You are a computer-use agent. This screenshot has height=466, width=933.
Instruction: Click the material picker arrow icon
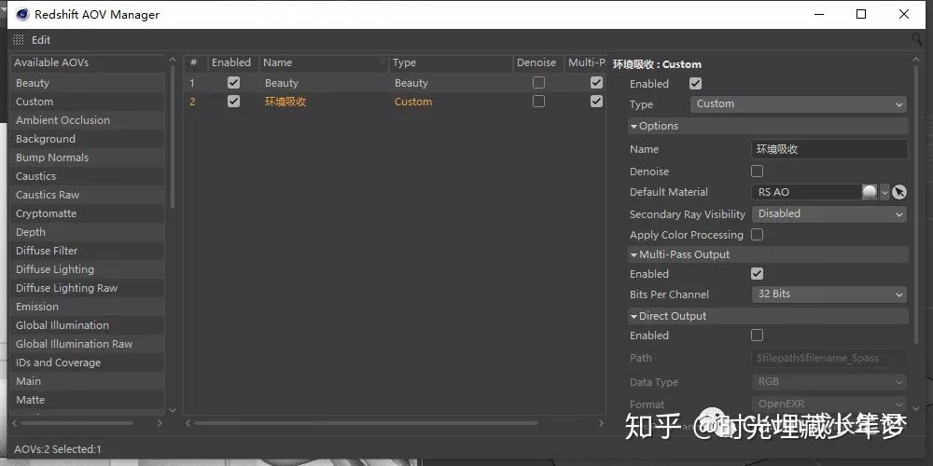(899, 192)
